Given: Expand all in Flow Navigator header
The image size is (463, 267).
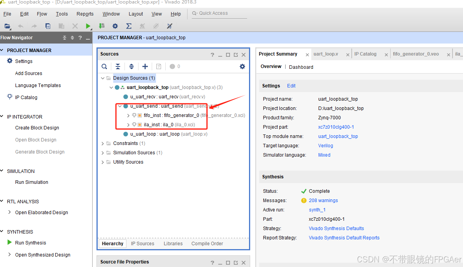Looking at the screenshot, I should 72,38.
